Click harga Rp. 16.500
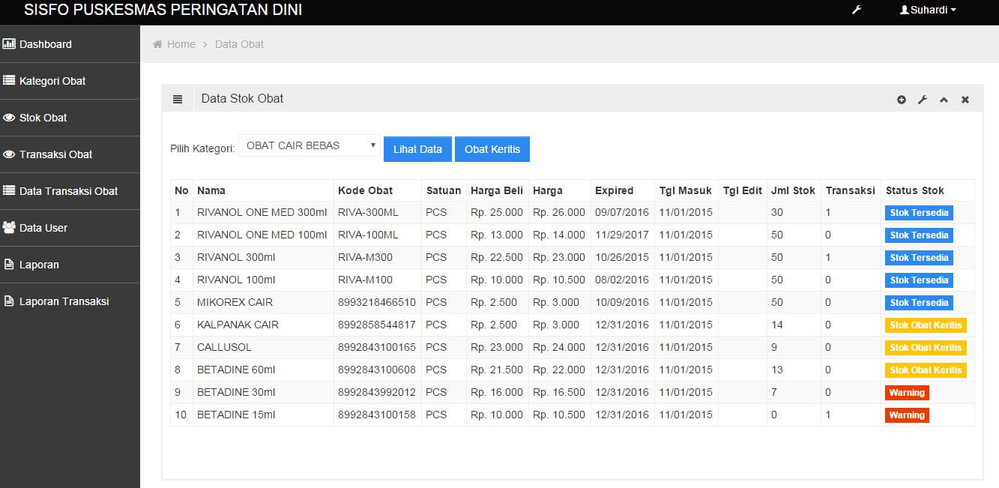This screenshot has height=488, width=999. click(559, 392)
